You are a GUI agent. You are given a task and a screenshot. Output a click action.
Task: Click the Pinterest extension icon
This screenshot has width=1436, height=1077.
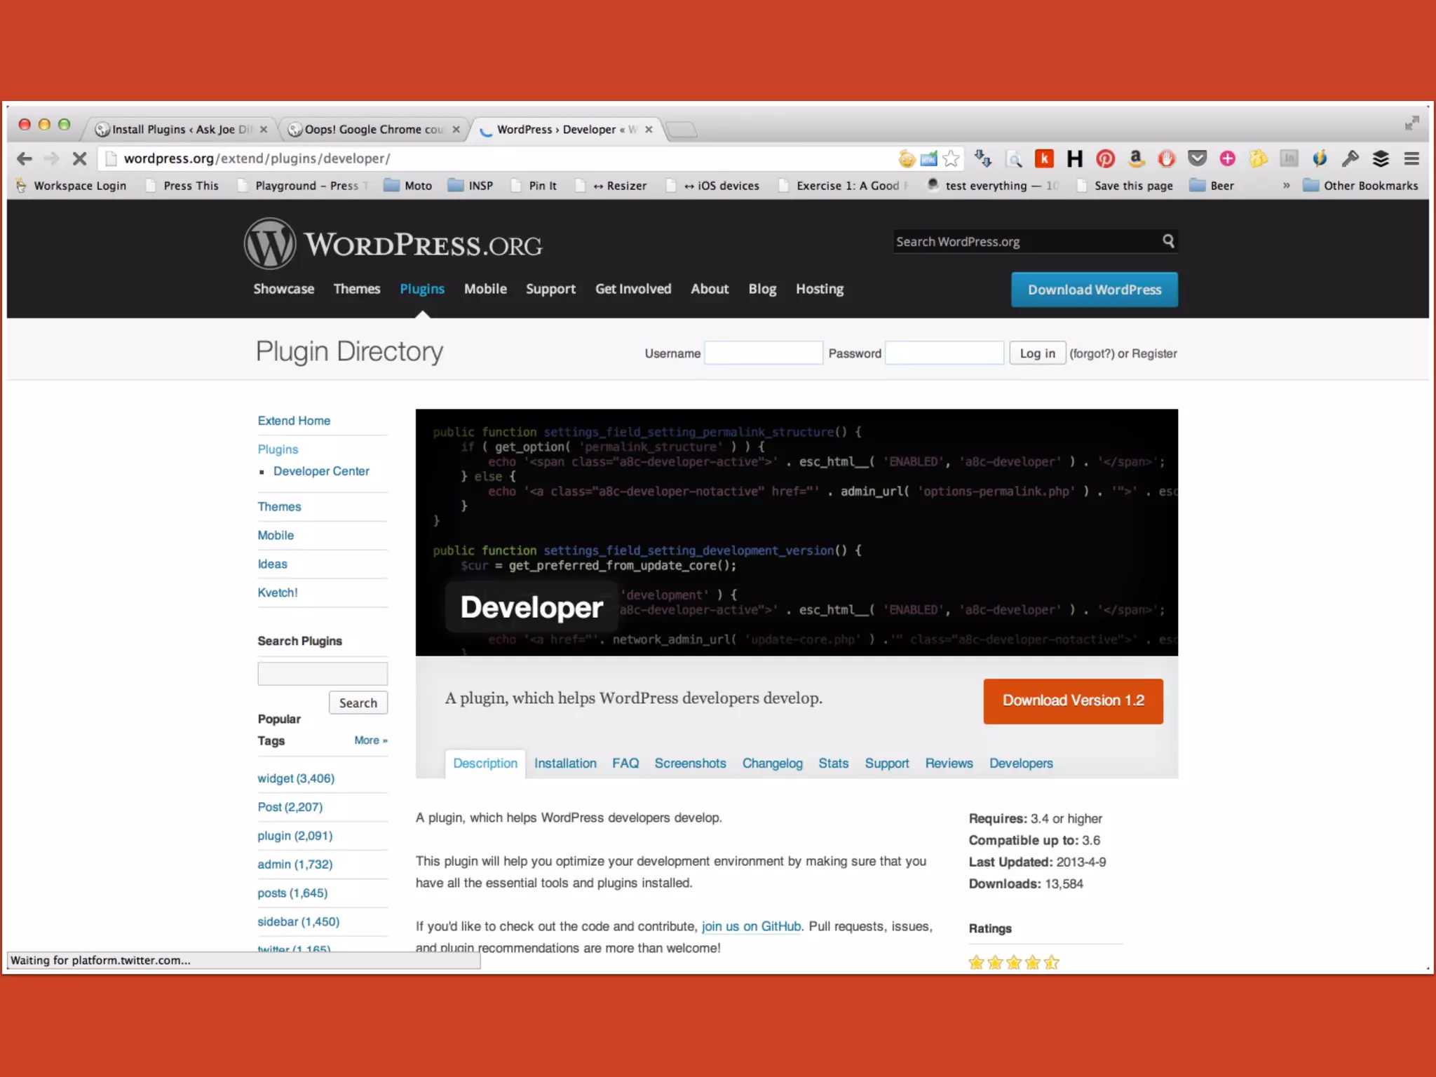tap(1105, 159)
